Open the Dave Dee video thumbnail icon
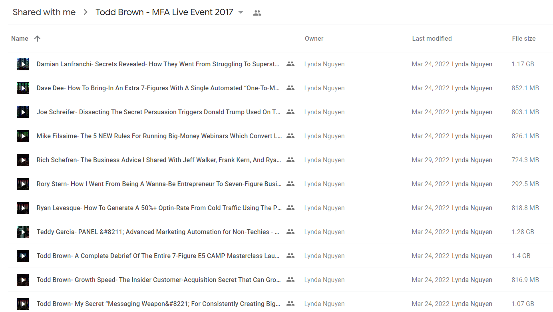This screenshot has height=312, width=553. [x=23, y=88]
